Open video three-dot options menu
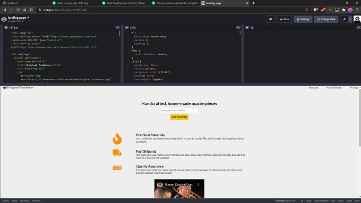The height and width of the screenshot is (203, 361). pos(198,184)
